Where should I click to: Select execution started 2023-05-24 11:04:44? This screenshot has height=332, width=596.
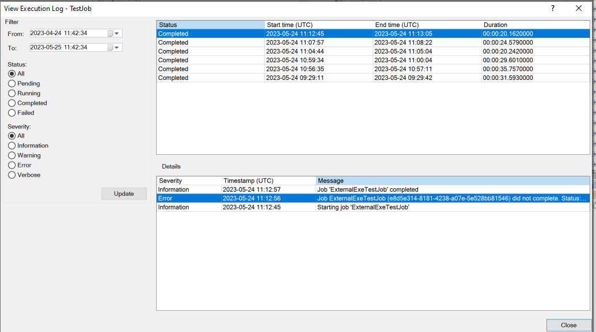(373, 51)
